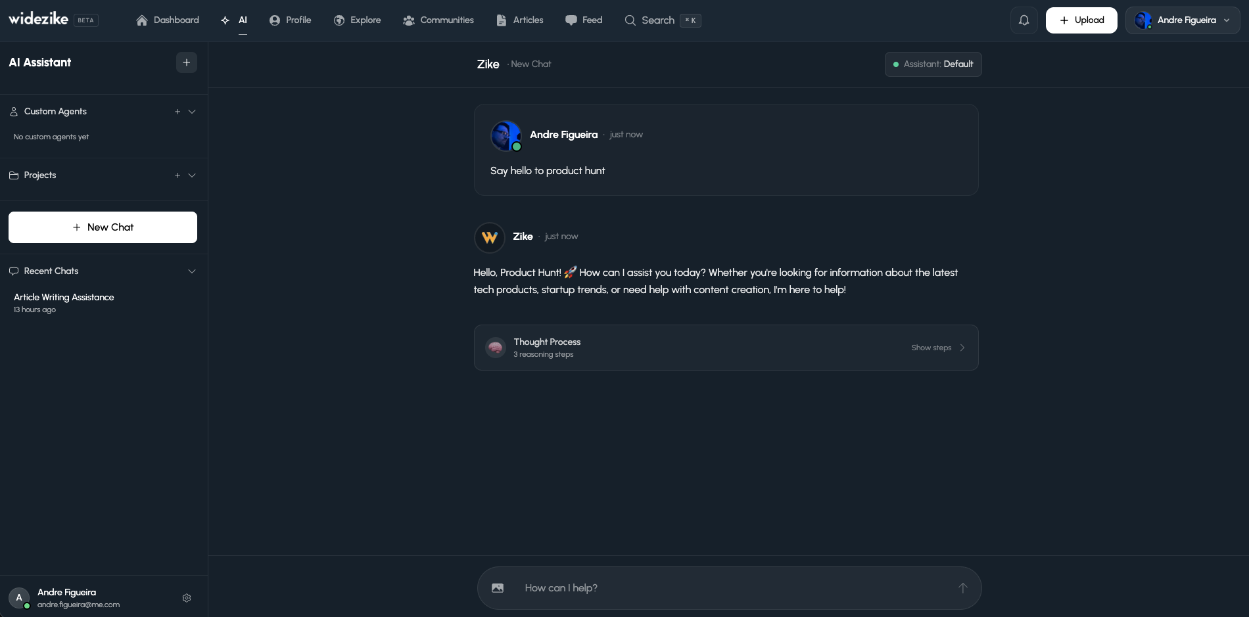Click the Explore globe icon
The width and height of the screenshot is (1249, 617).
[x=339, y=20]
